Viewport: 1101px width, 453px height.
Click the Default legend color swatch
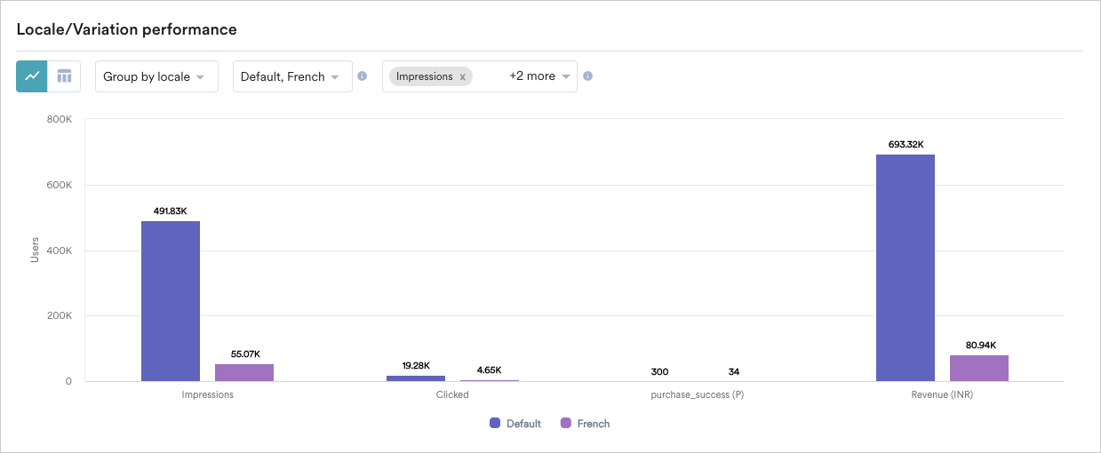pyautogui.click(x=495, y=424)
